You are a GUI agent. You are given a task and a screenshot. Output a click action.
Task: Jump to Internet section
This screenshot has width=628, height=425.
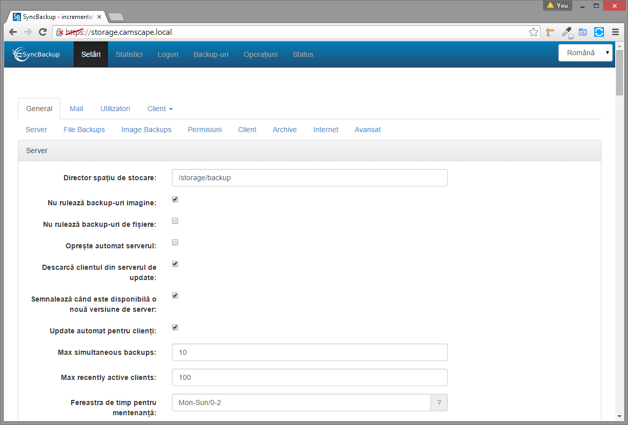click(326, 130)
